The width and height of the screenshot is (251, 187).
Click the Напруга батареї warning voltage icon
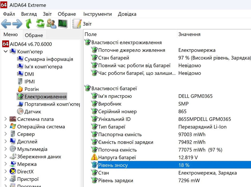tap(94, 157)
